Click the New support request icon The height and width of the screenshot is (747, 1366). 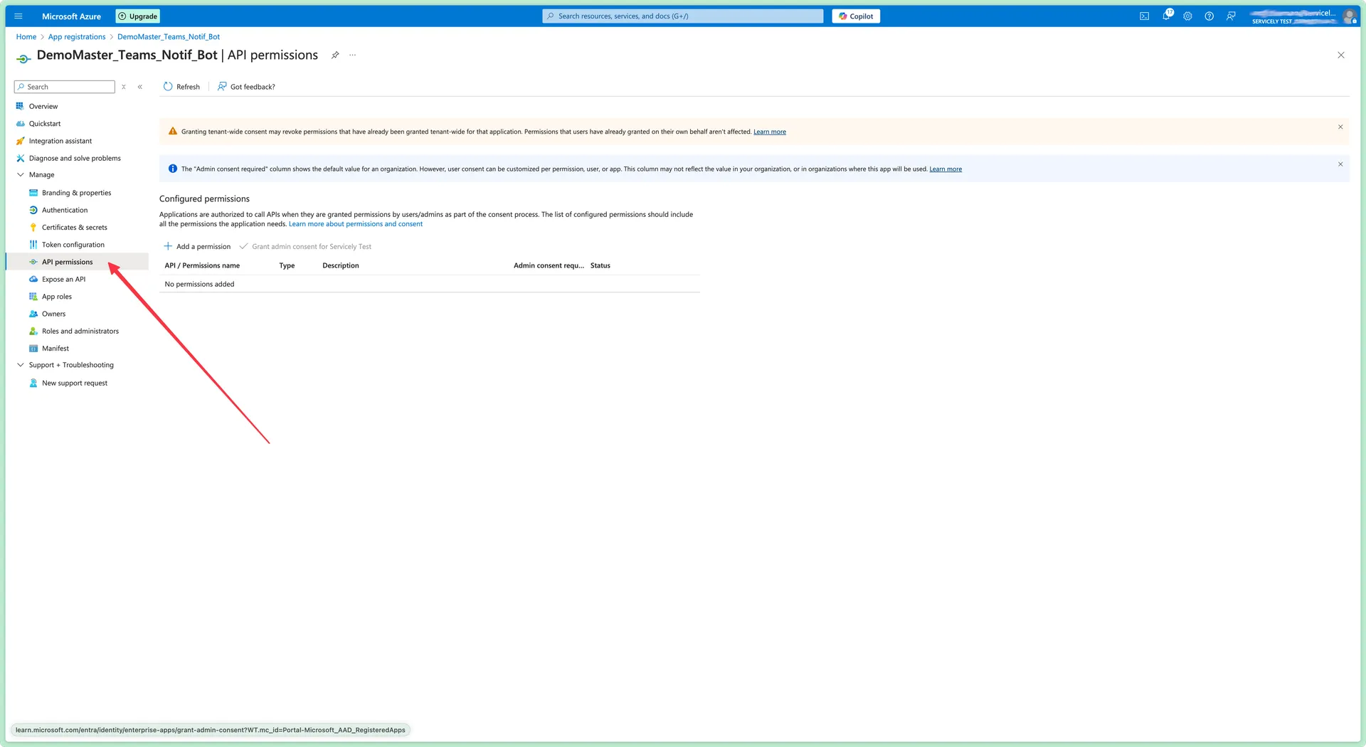(33, 383)
